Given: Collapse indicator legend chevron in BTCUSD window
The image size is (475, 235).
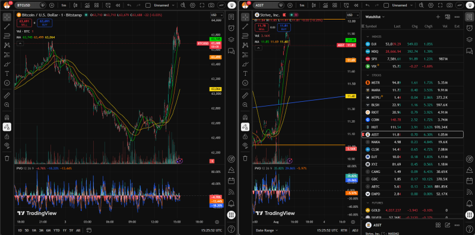Looking at the screenshot, I should click(20, 43).
